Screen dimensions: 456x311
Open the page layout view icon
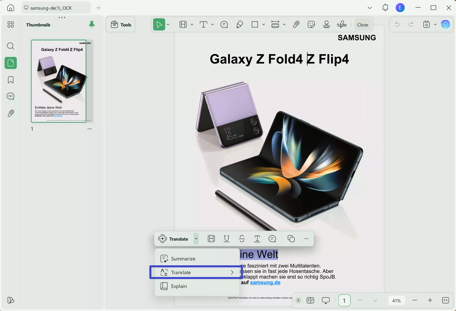click(x=310, y=300)
